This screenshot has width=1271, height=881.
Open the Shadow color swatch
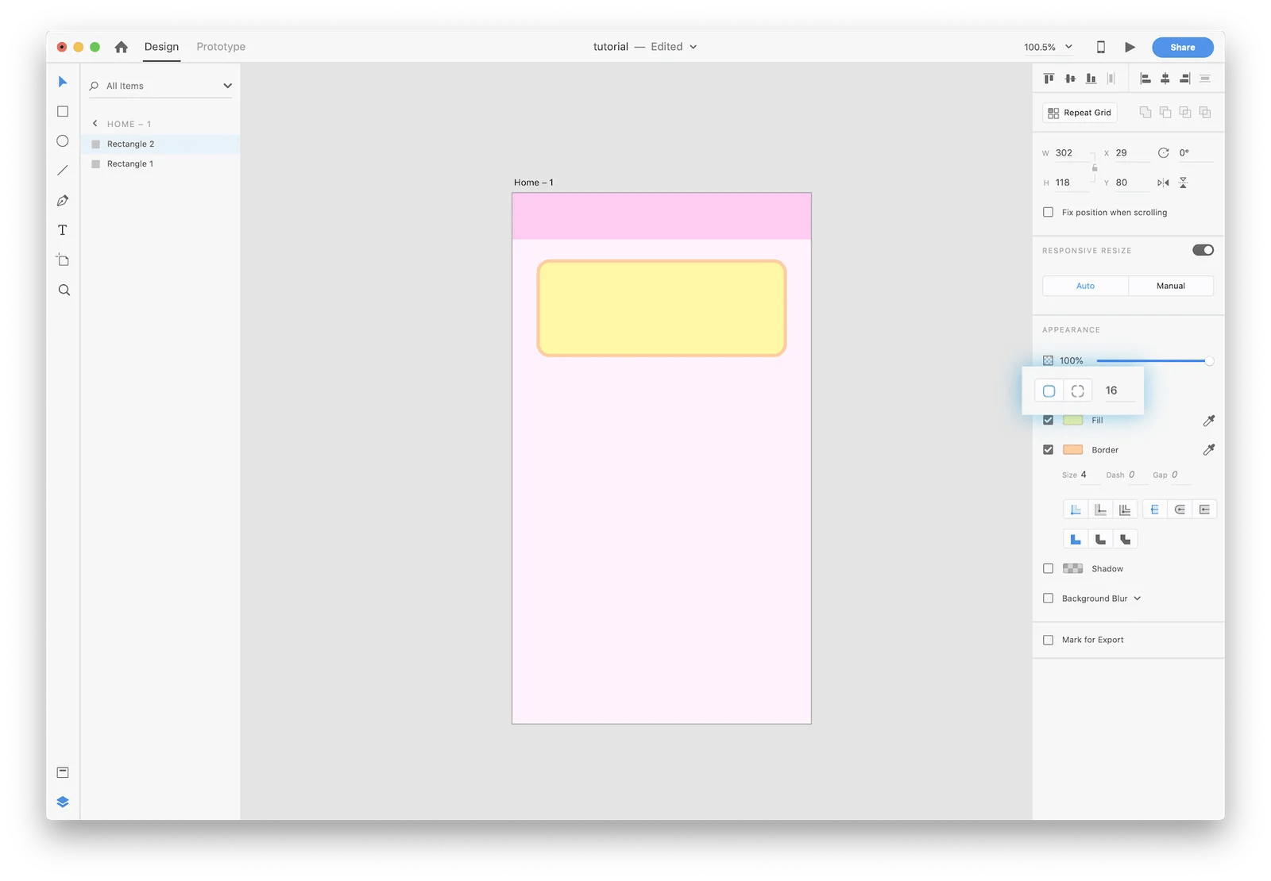coord(1073,569)
